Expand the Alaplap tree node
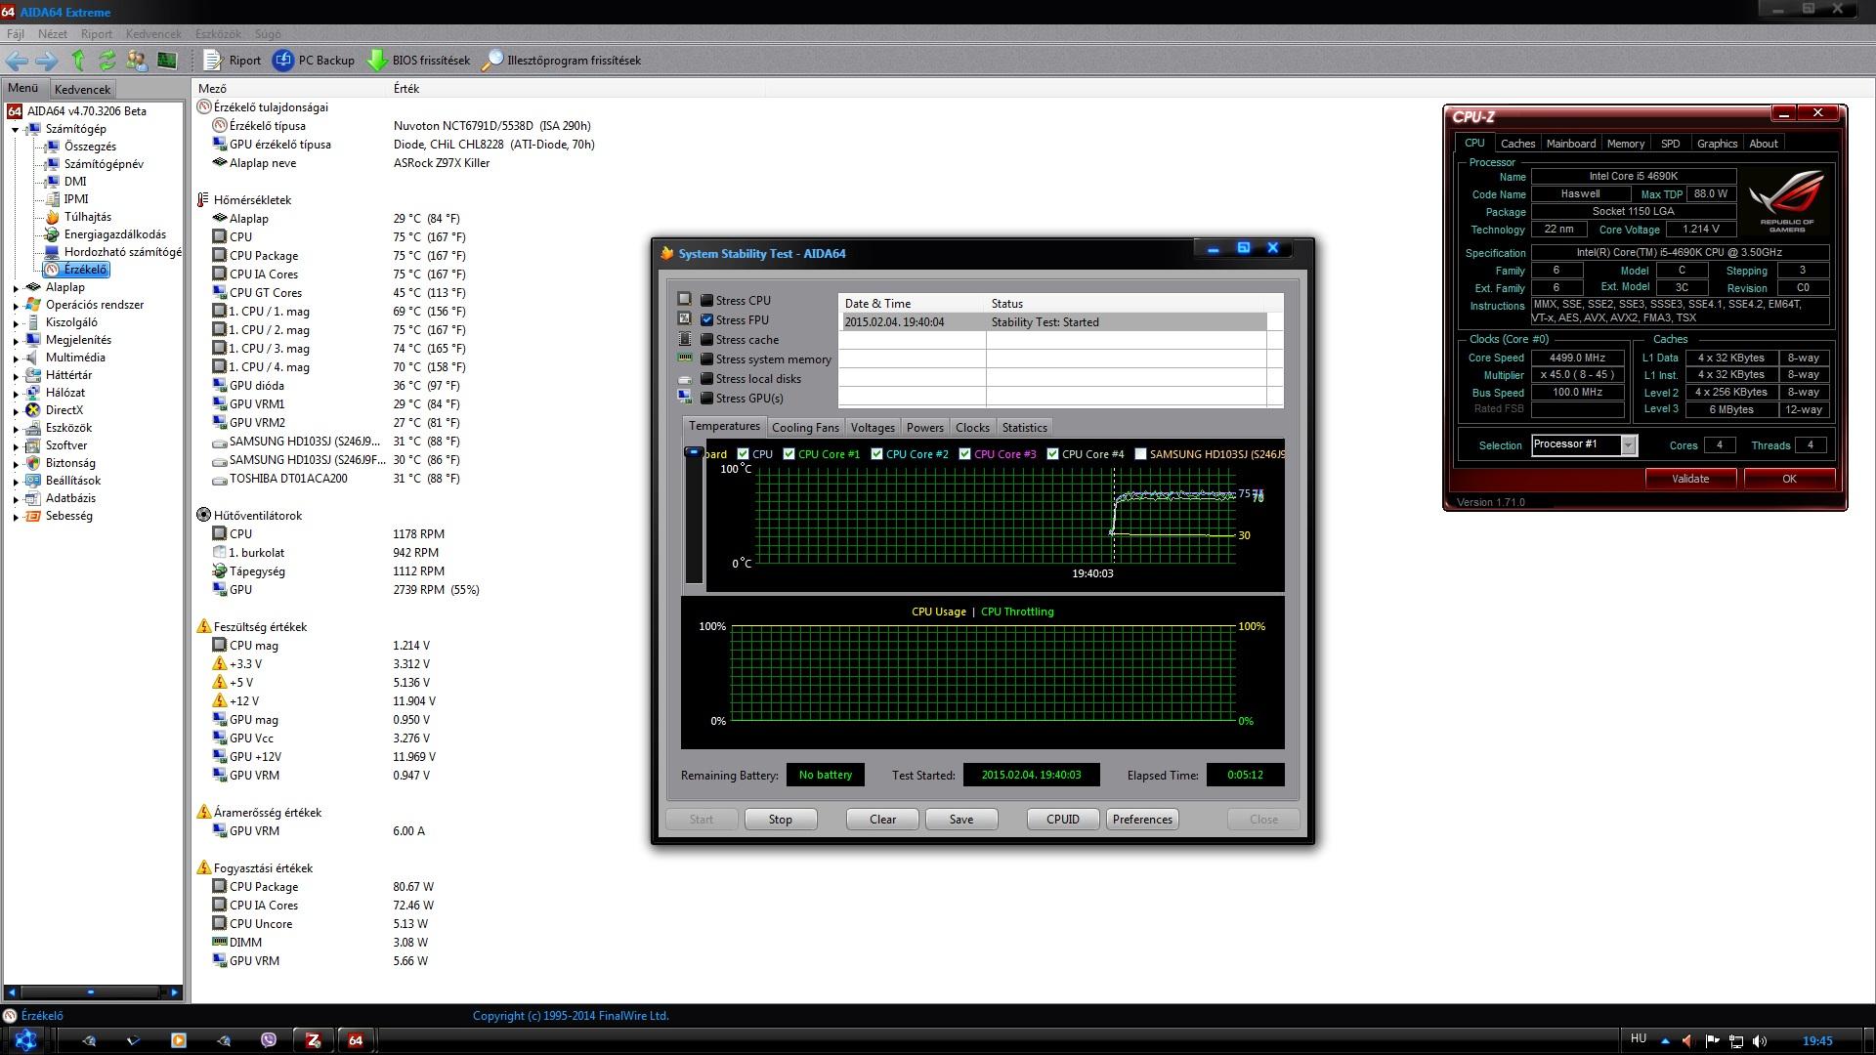Viewport: 1876px width, 1055px height. point(16,288)
